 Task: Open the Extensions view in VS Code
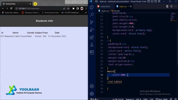[x=92, y=37]
